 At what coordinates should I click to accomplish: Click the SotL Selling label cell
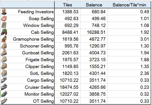[27, 73]
